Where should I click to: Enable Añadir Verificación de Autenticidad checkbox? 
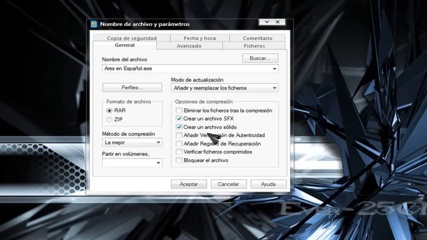(x=179, y=135)
